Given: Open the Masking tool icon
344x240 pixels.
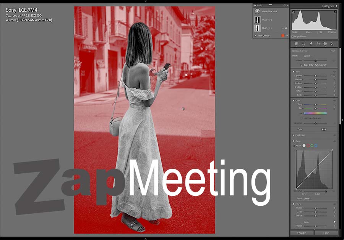Looking at the screenshot, I should pyautogui.click(x=325, y=44).
